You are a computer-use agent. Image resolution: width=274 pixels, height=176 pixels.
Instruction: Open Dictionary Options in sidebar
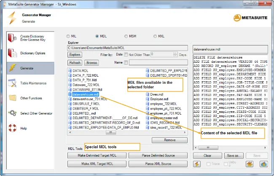[x=30, y=53]
